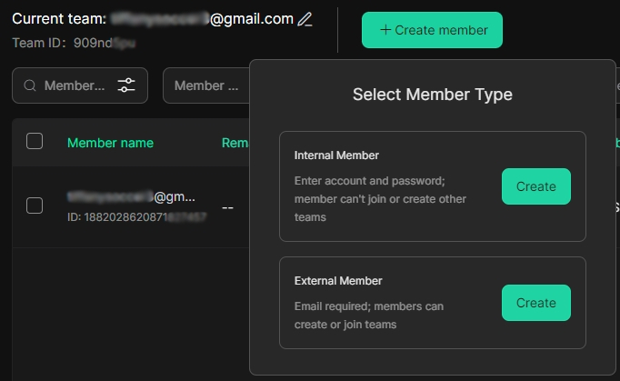
Task: Open the Member dropdown filter
Action: coord(206,85)
